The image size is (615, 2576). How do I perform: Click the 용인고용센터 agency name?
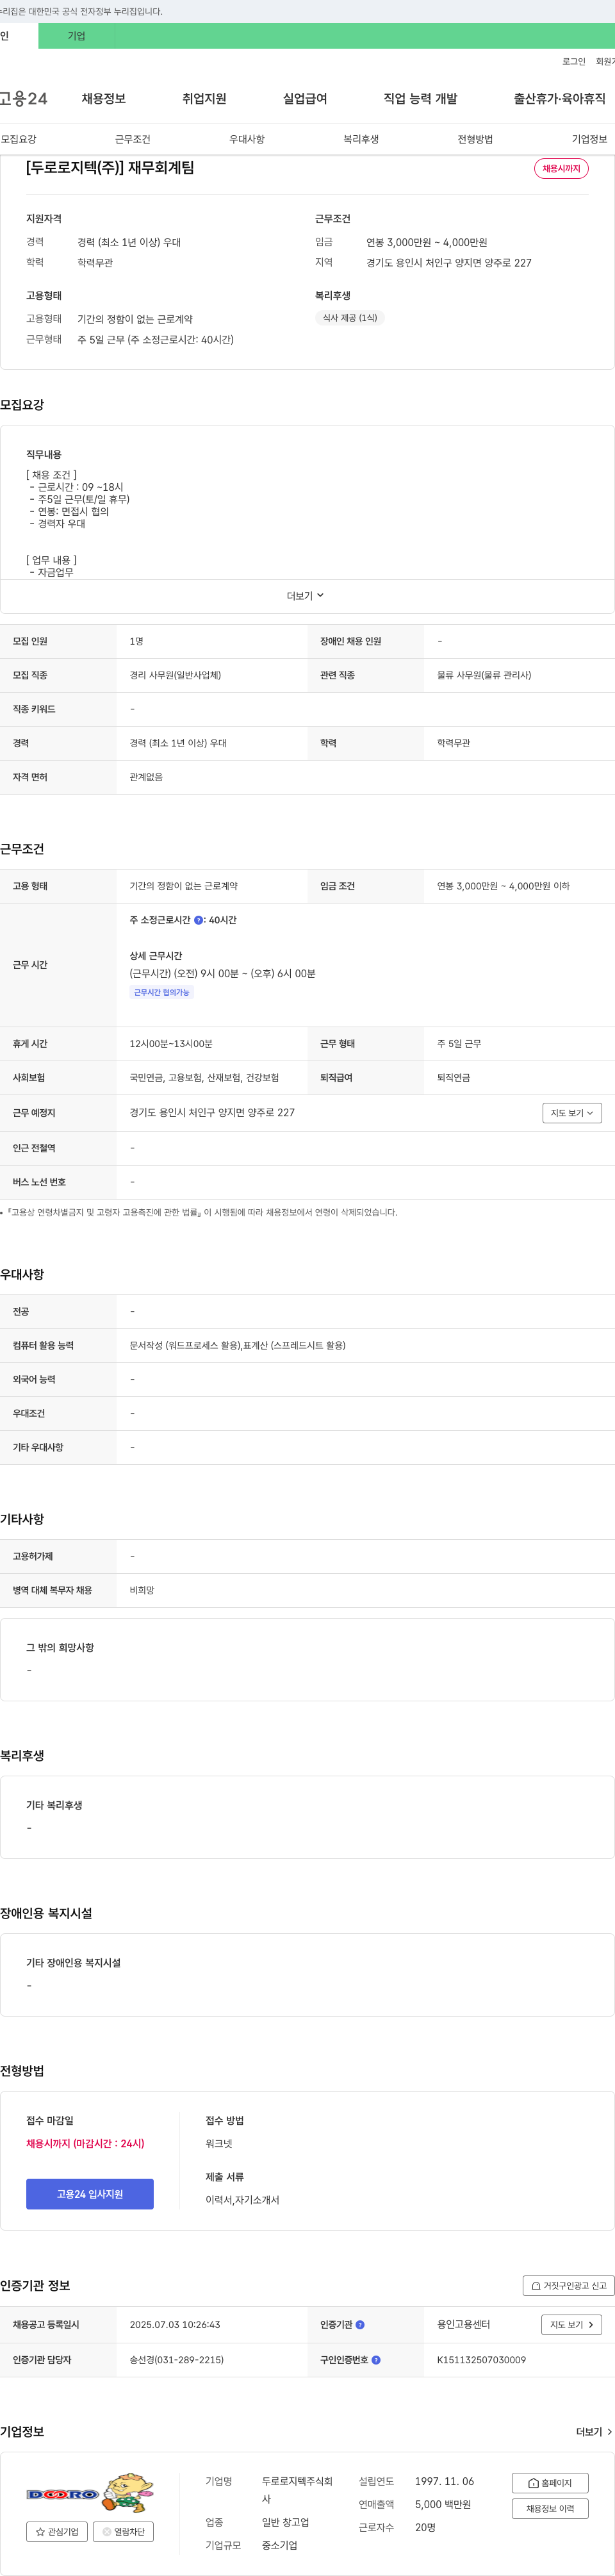tap(463, 2325)
